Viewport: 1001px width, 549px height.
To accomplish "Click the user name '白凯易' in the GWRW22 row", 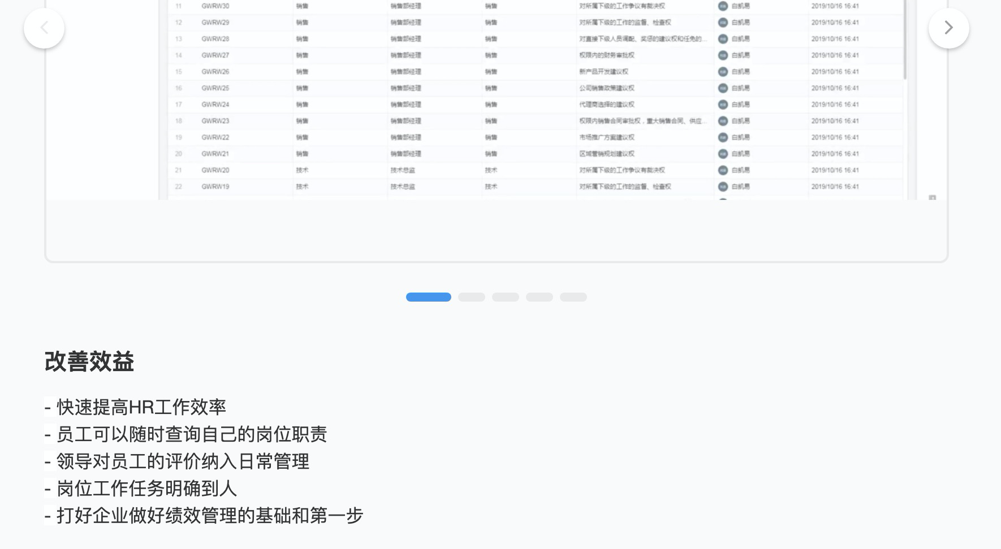I will [741, 137].
